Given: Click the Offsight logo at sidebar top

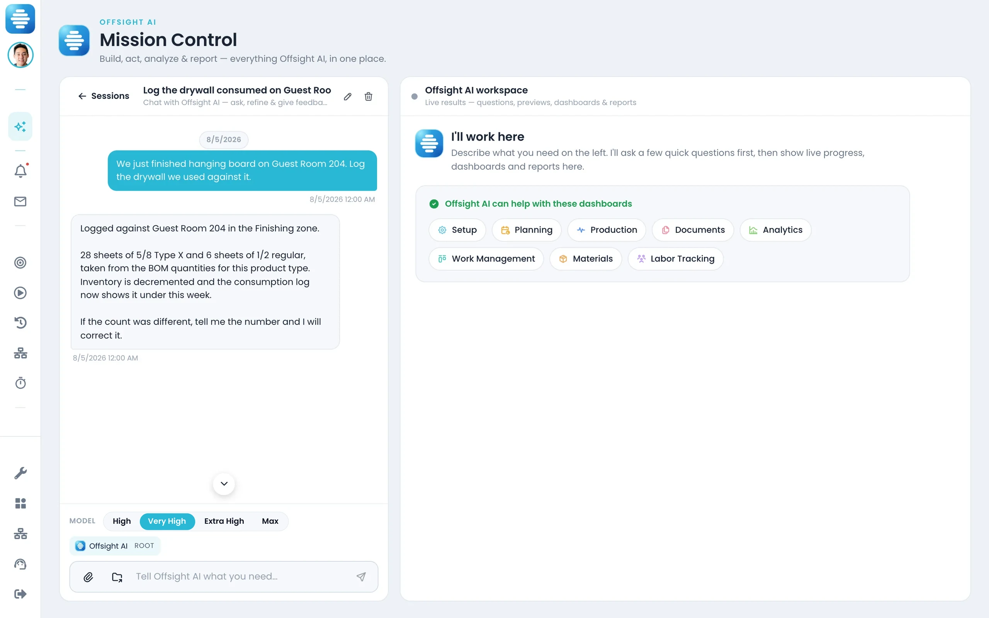Looking at the screenshot, I should [x=20, y=19].
